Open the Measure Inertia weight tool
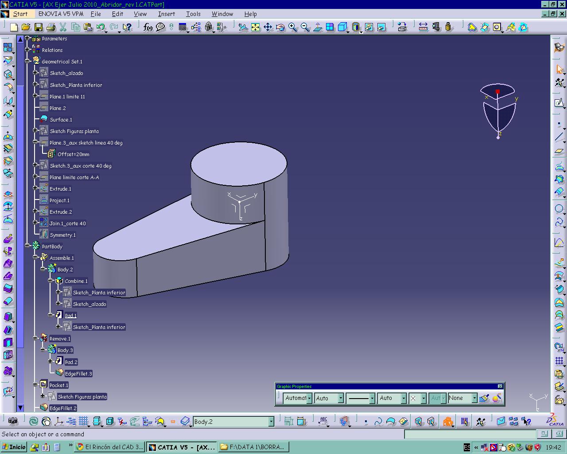This screenshot has height=454, width=567. click(449, 27)
